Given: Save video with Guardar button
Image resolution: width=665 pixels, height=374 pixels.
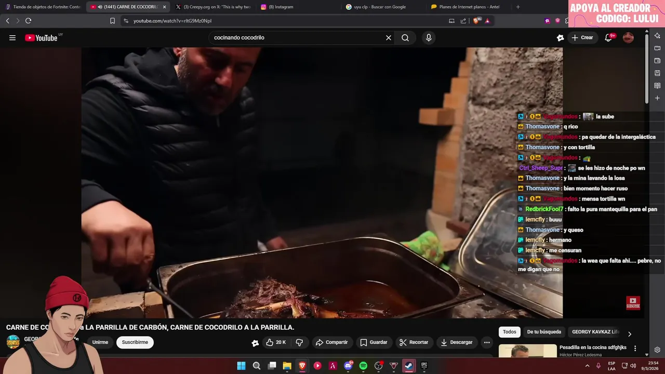Looking at the screenshot, I should (374, 342).
